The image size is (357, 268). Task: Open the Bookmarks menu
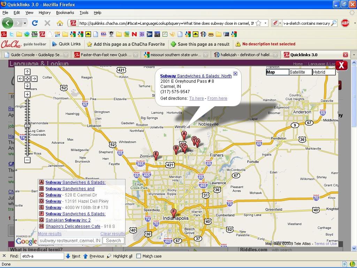65,13
